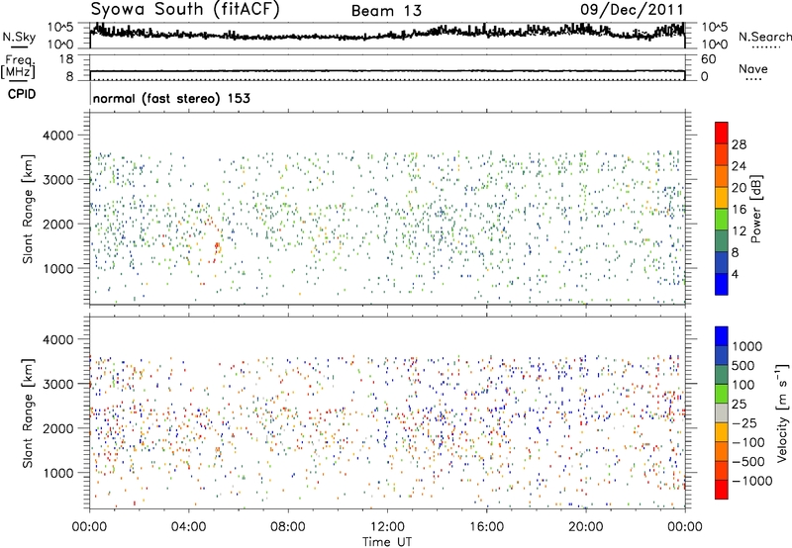The image size is (792, 548).
Task: Click the "-25" label on Velocity color bar
Action: (744, 422)
